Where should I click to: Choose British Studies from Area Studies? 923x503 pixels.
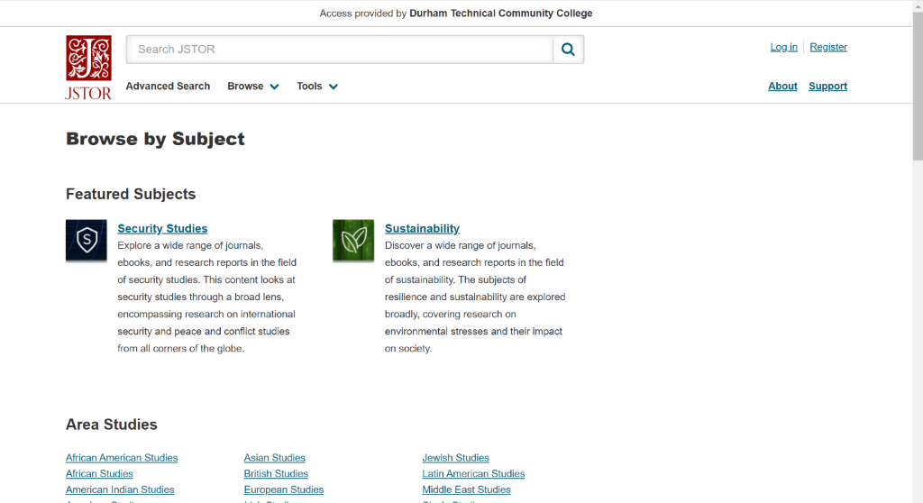click(x=276, y=474)
